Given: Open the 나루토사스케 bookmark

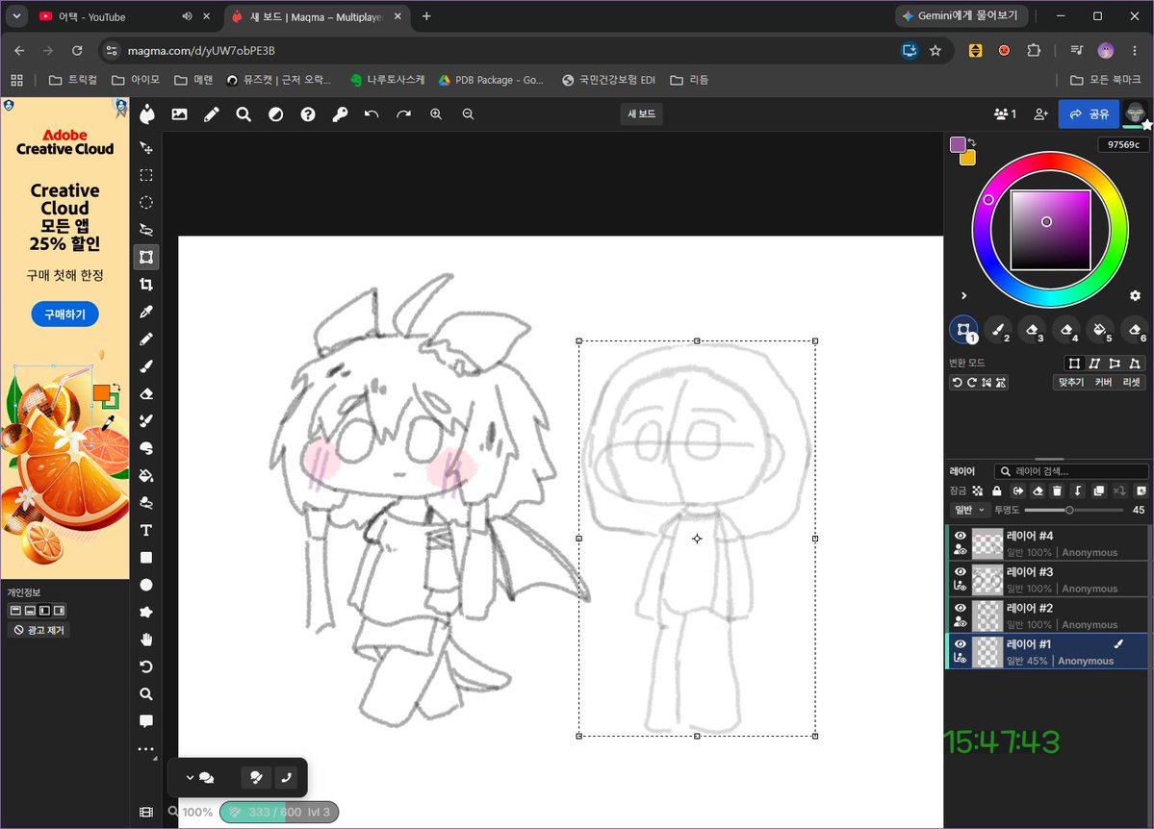Looking at the screenshot, I should pyautogui.click(x=387, y=80).
